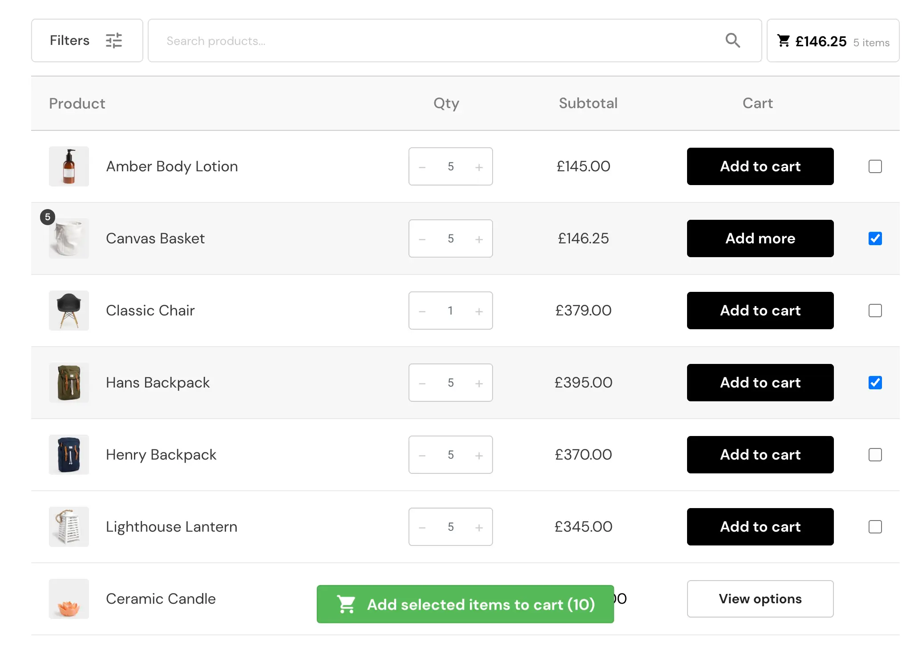Decrease Henry Backpack quantity with minus
922x646 pixels.
click(x=422, y=456)
